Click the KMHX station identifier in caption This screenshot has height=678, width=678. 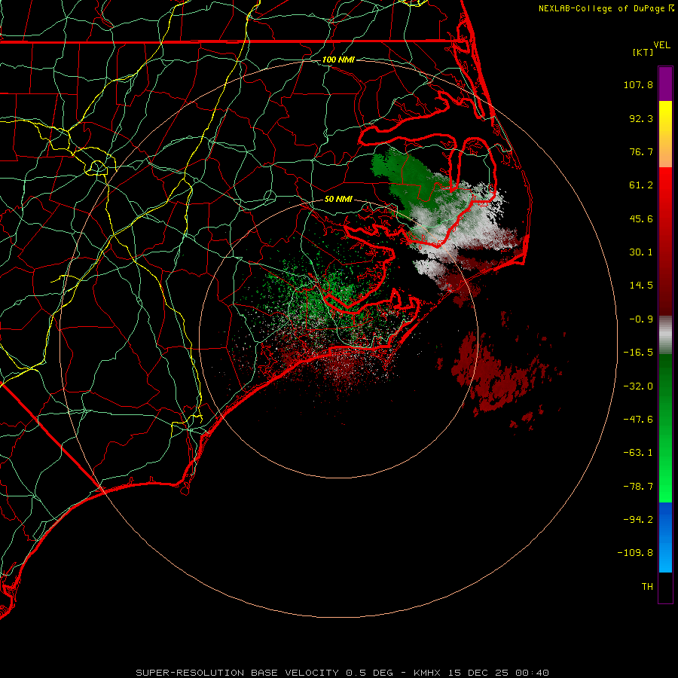[x=426, y=673]
